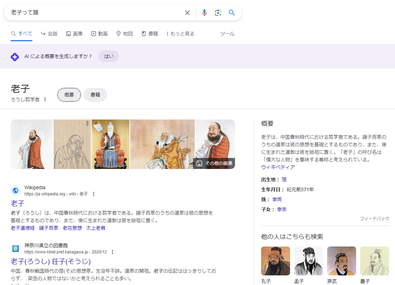This screenshot has height=285, width=395.
Task: Open the 書籍 search tab
Action: tap(150, 34)
